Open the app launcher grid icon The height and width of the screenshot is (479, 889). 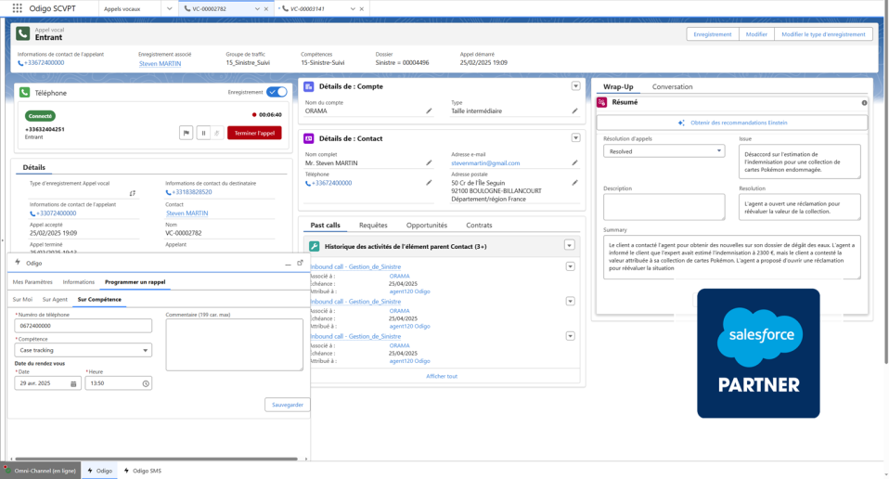pyautogui.click(x=17, y=8)
